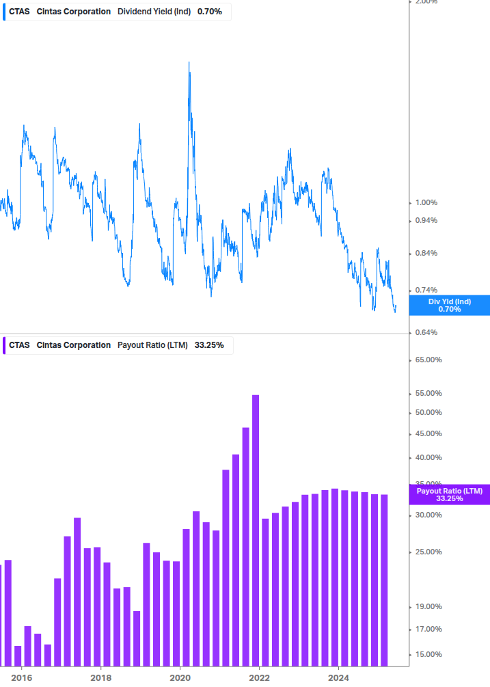Click the 55.00% payout axis label
The width and height of the screenshot is (490, 687).
click(428, 394)
